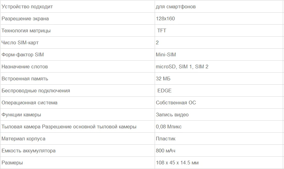
Task: Click the 'Встроенная память' label
Action: tap(25, 78)
